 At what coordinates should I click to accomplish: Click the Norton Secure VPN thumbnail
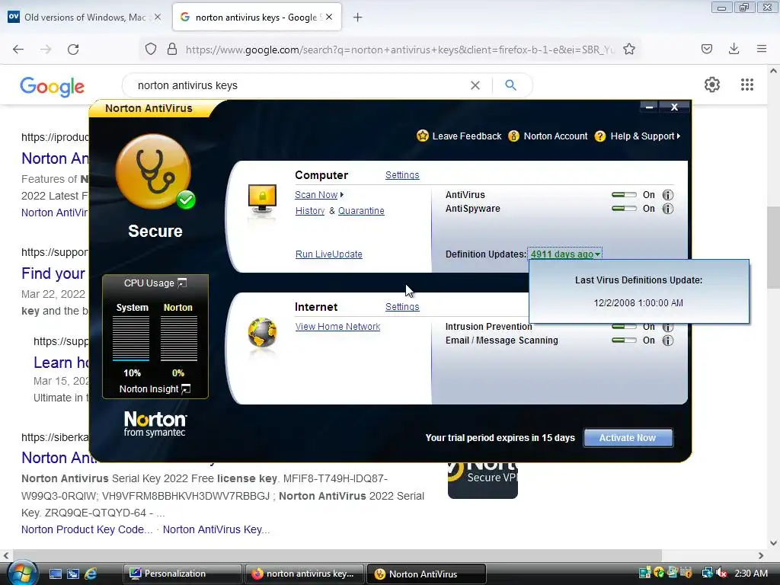(x=482, y=481)
